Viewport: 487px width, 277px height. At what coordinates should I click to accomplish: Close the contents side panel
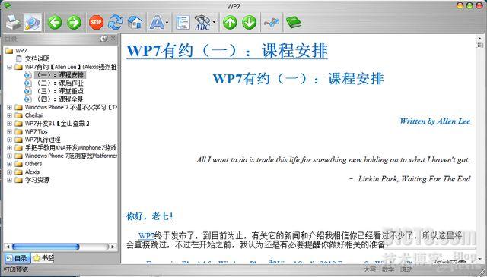pos(113,39)
